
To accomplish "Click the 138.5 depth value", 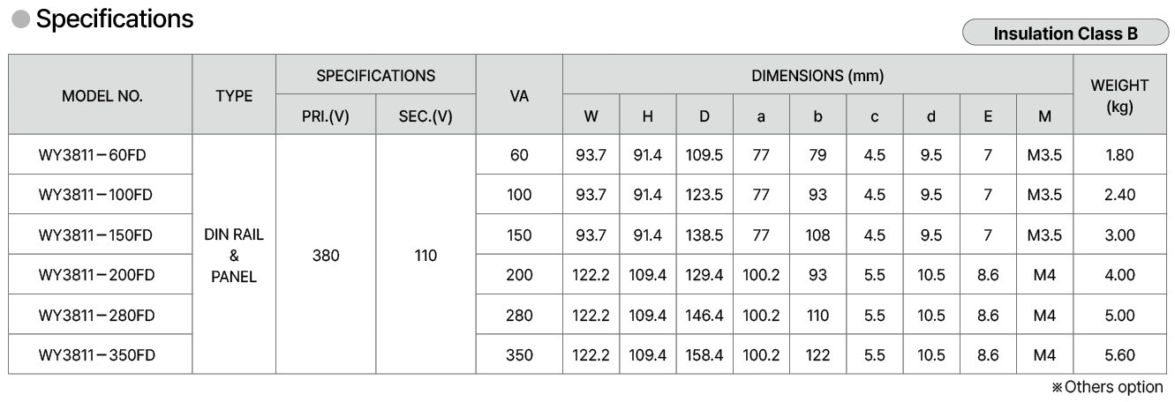I will tap(704, 235).
